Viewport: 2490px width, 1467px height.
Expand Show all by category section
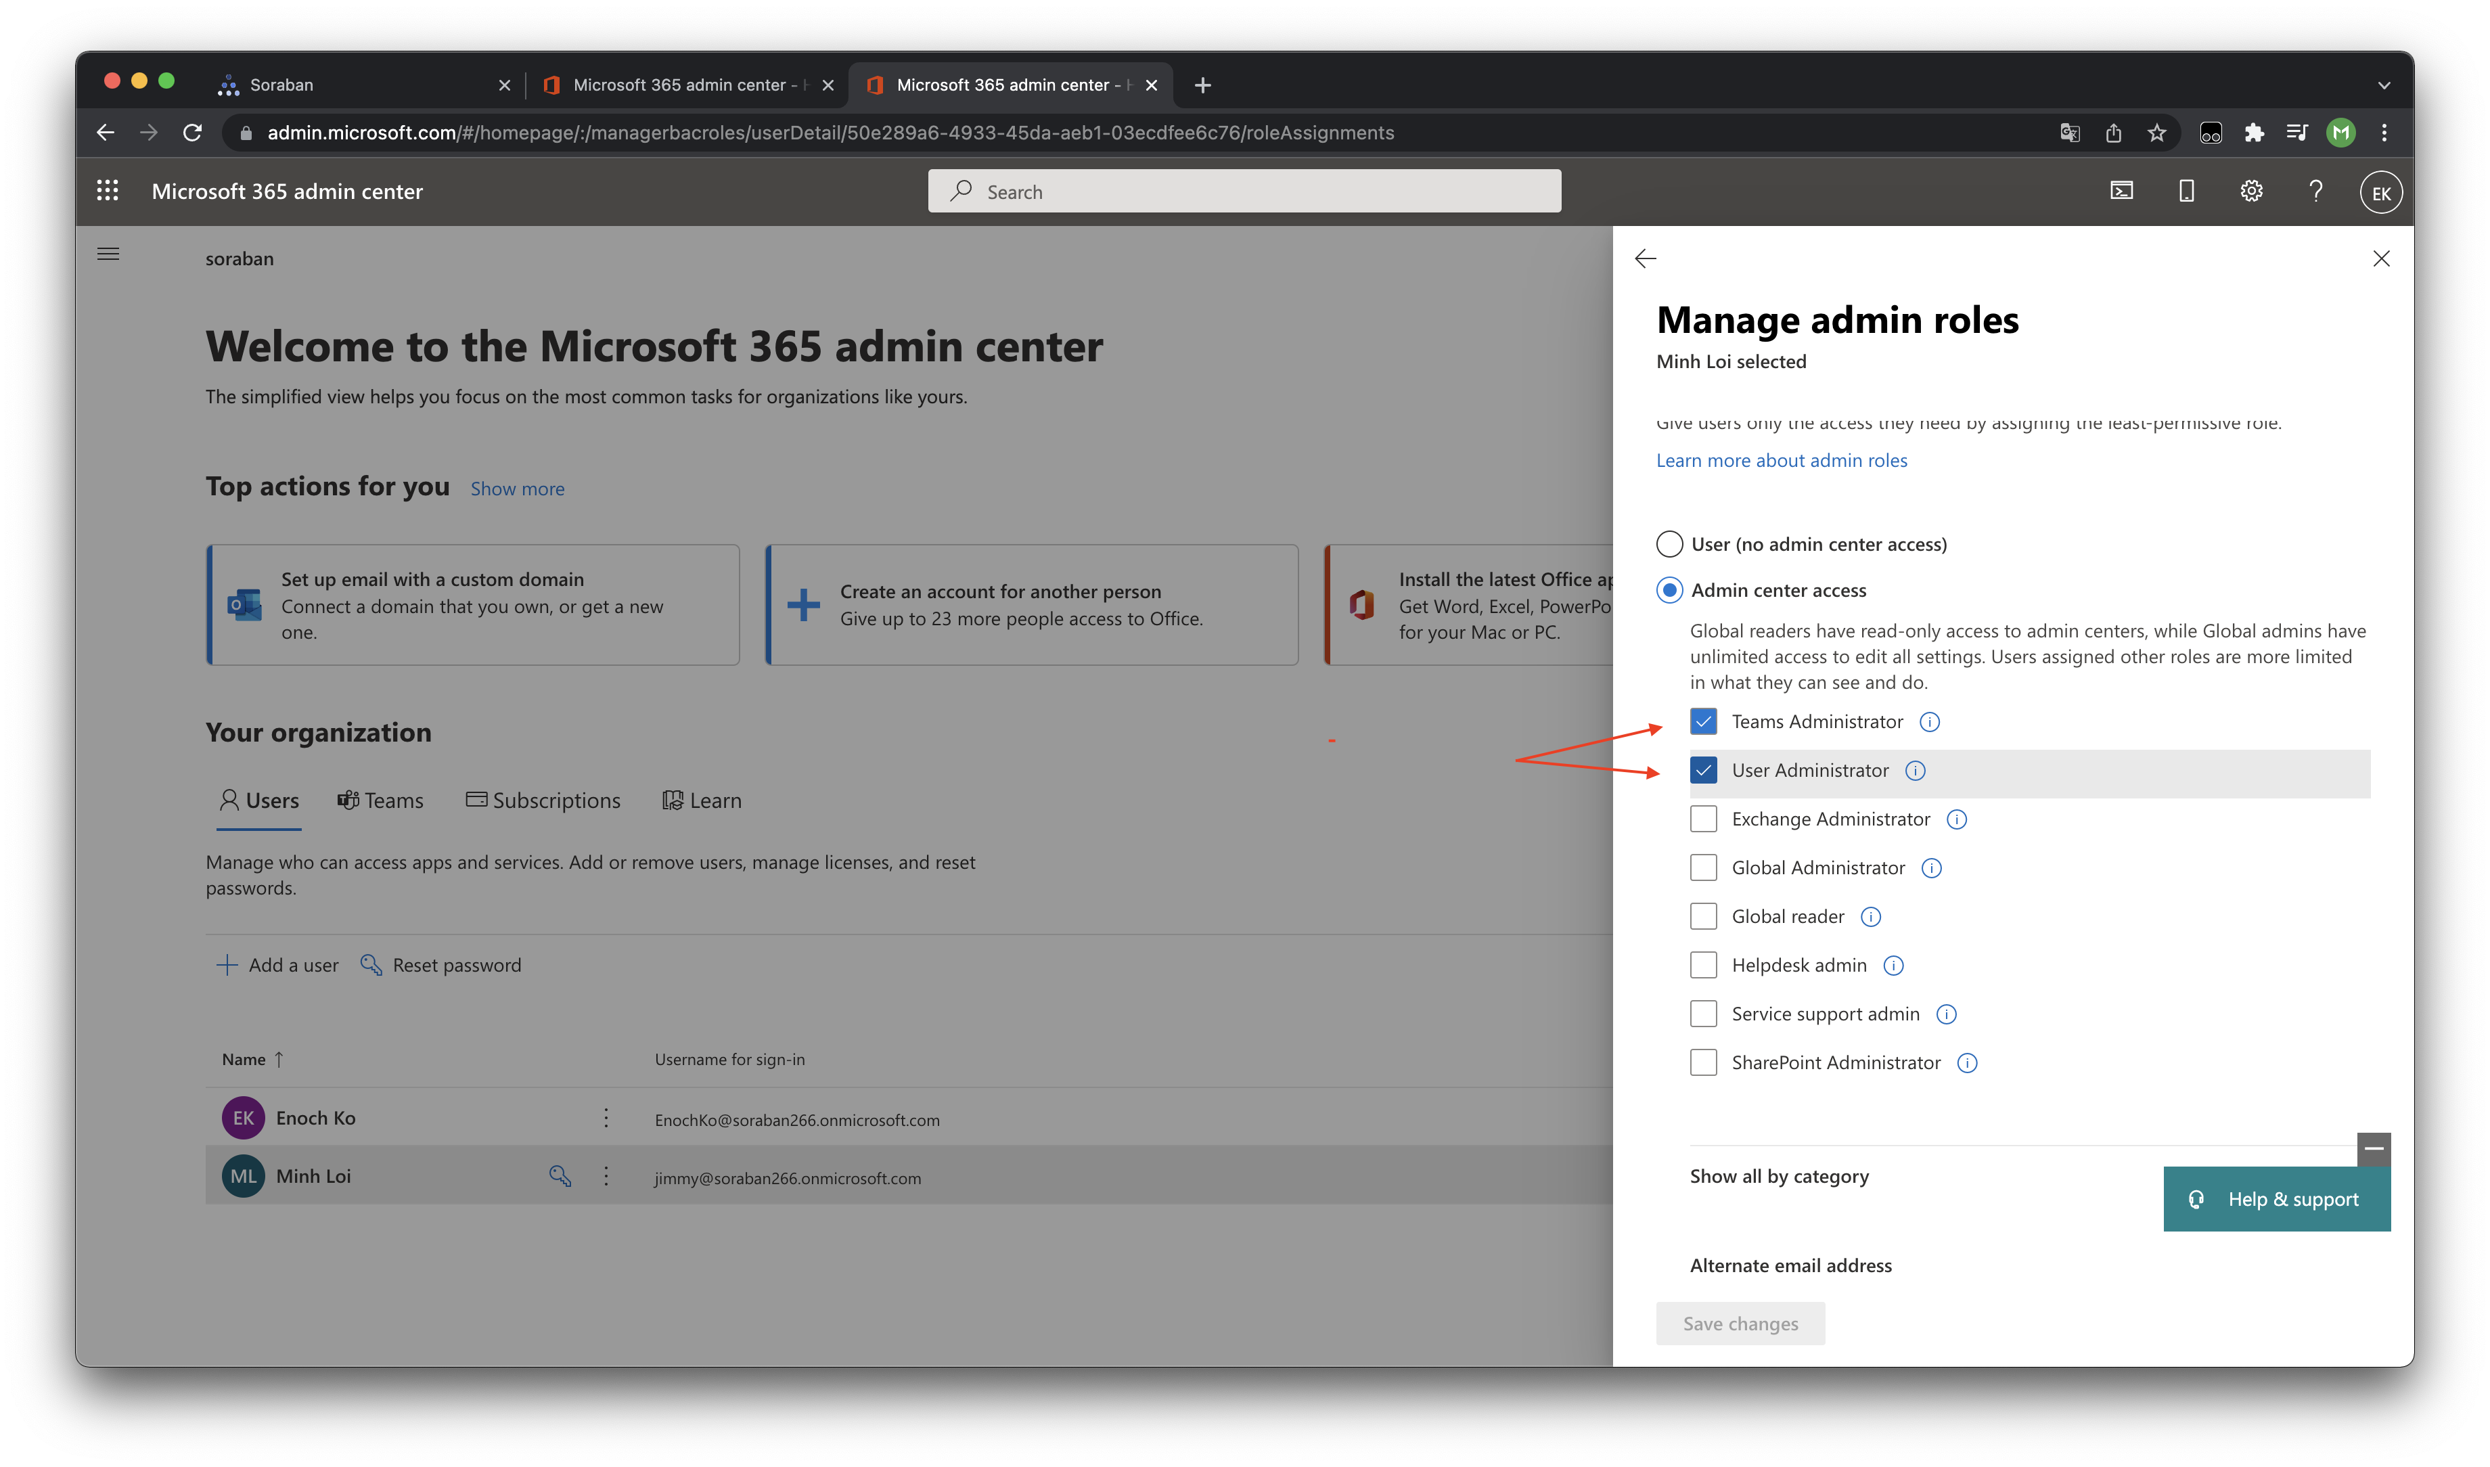point(1780,1176)
